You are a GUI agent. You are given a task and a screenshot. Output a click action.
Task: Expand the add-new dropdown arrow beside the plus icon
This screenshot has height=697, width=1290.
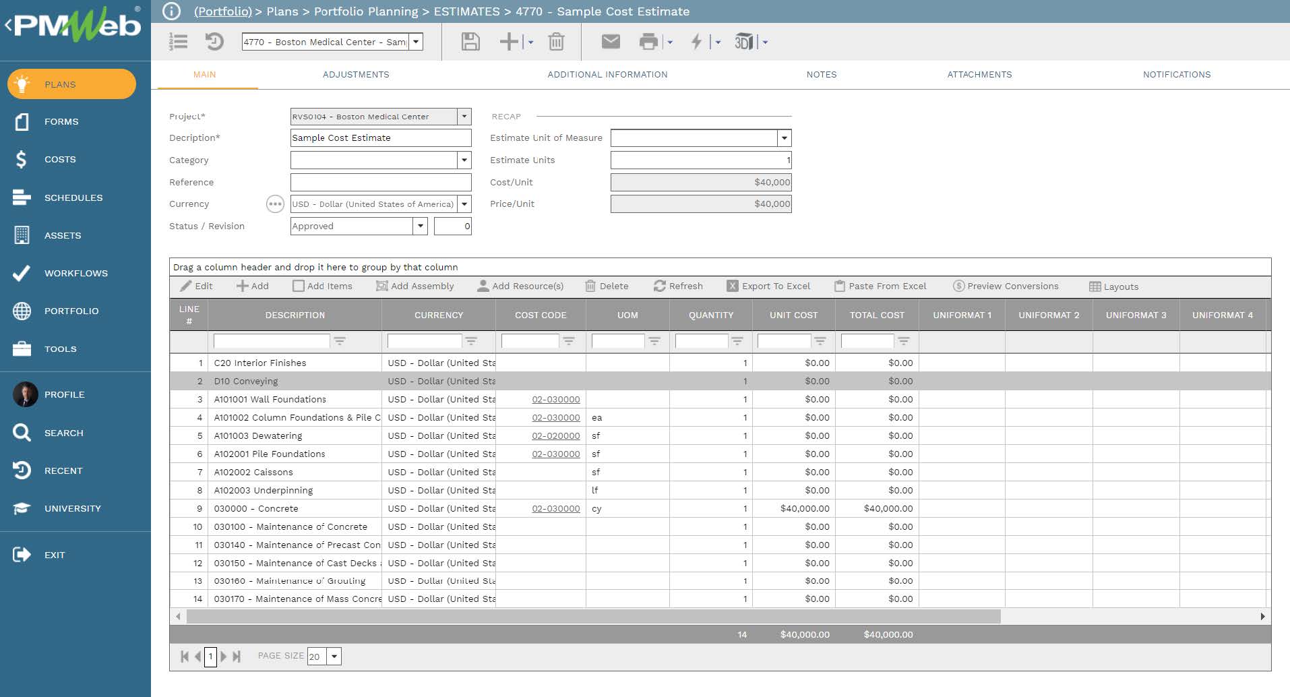[x=531, y=42]
